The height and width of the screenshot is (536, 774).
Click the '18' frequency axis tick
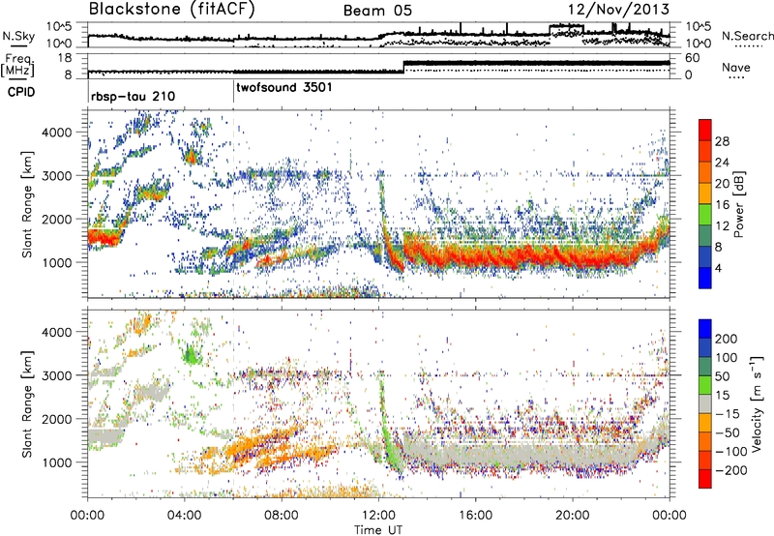[65, 58]
